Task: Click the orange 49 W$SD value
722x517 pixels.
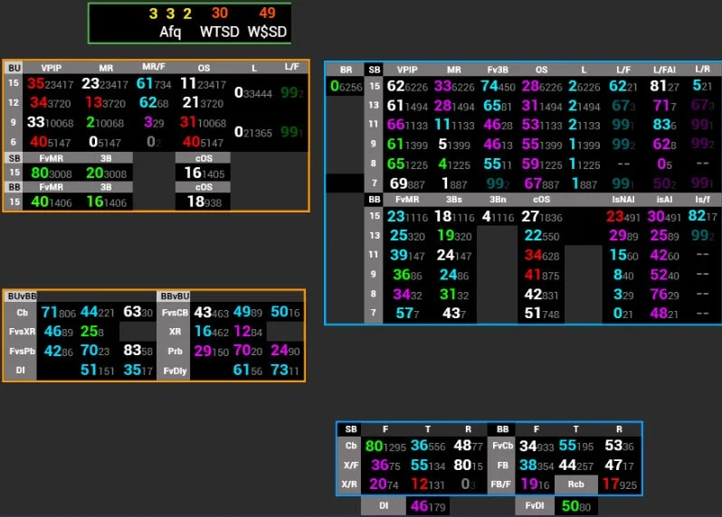Action: coord(267,14)
